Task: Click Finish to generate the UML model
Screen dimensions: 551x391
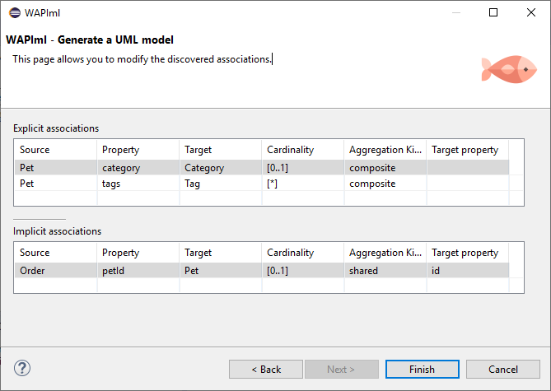Action: coord(423,370)
